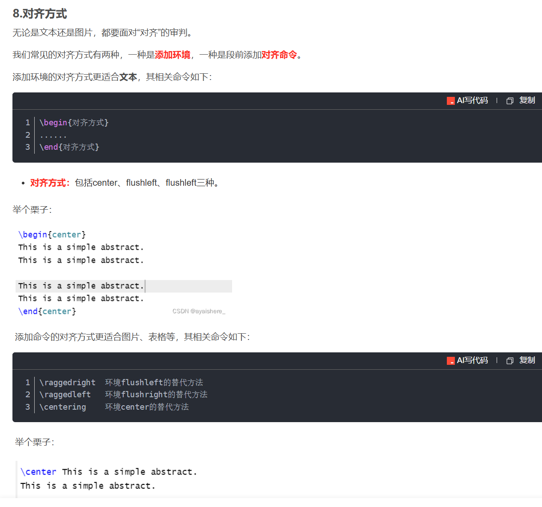Click the \centering command in the second code block

click(62, 407)
